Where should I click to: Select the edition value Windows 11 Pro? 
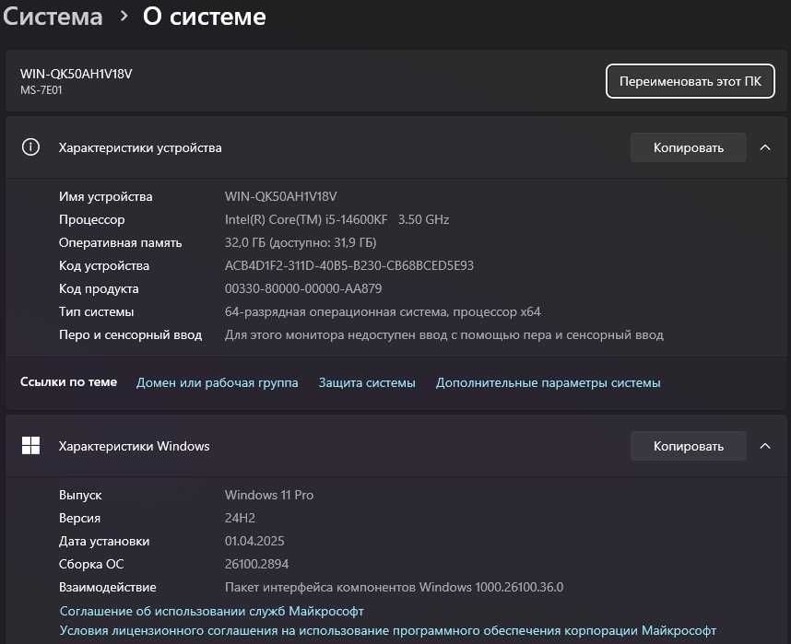point(269,496)
